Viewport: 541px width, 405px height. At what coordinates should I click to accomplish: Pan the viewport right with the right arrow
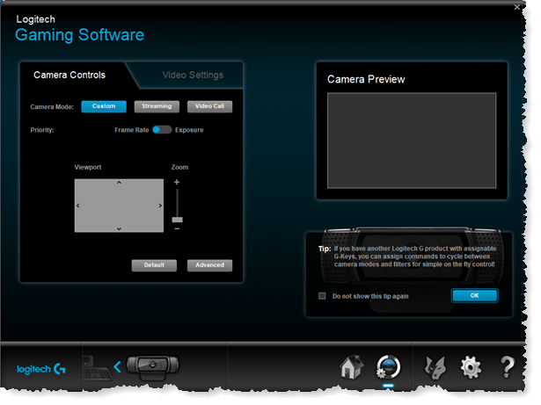click(x=159, y=206)
